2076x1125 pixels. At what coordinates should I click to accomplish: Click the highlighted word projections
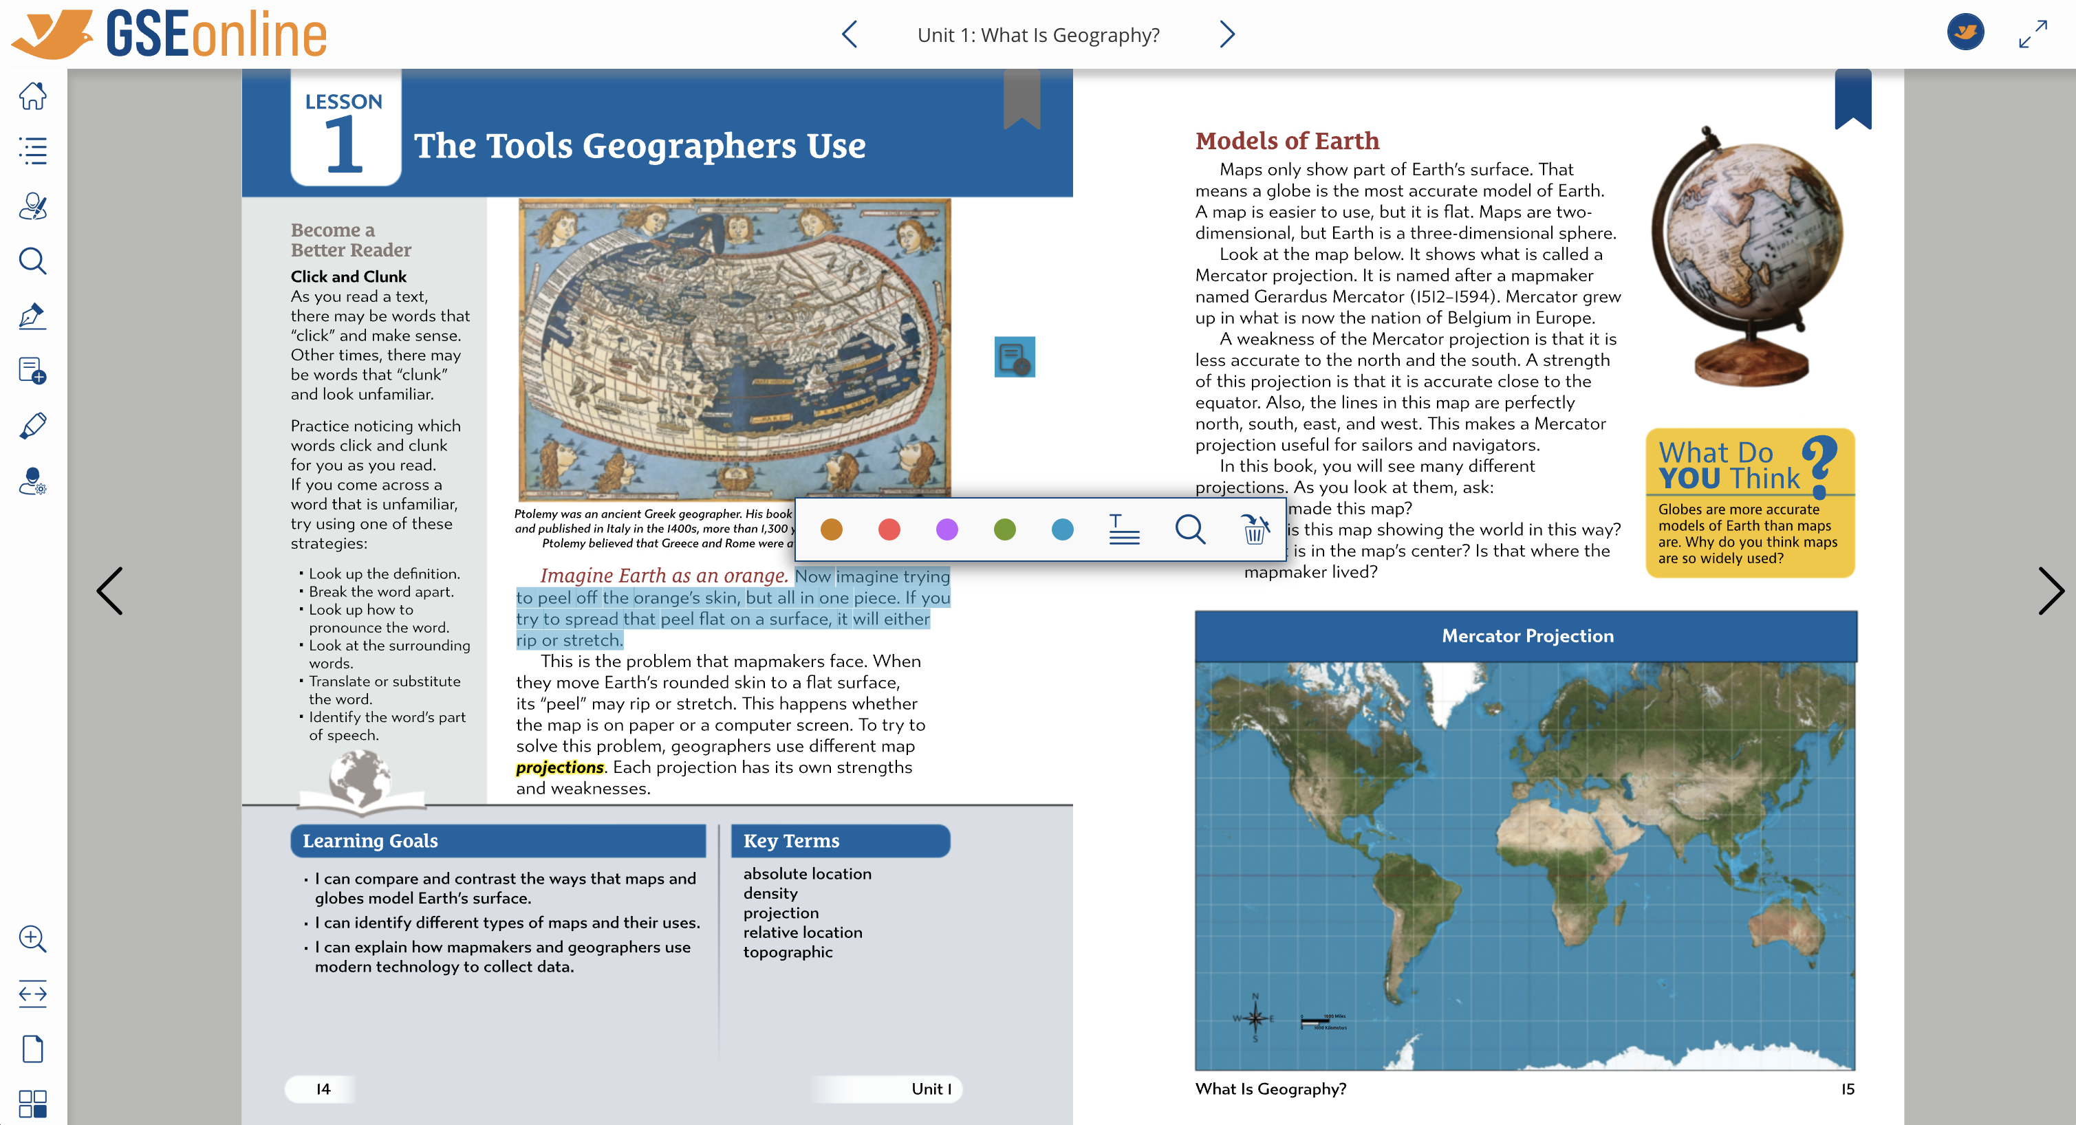(559, 768)
